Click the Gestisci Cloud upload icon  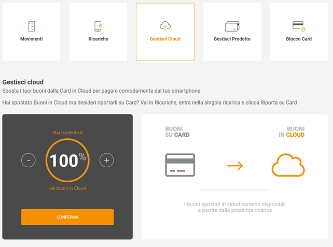pos(165,26)
